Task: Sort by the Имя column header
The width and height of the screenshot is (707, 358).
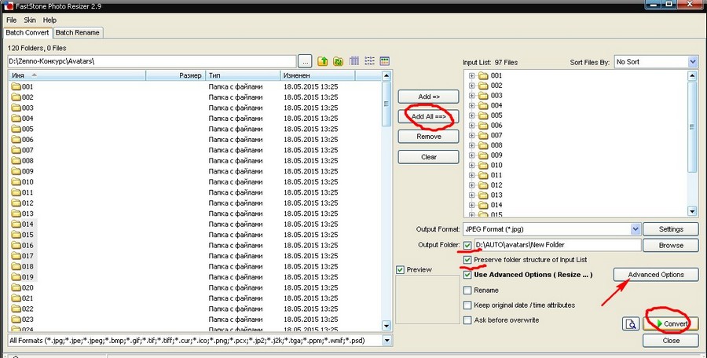Action: pyautogui.click(x=77, y=75)
